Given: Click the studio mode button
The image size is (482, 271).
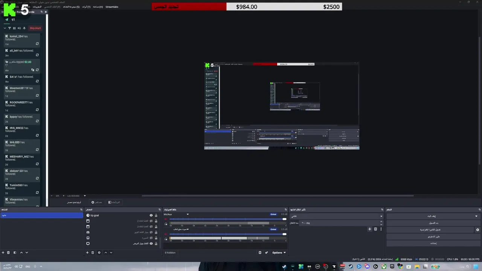Looking at the screenshot, I should click(433, 237).
